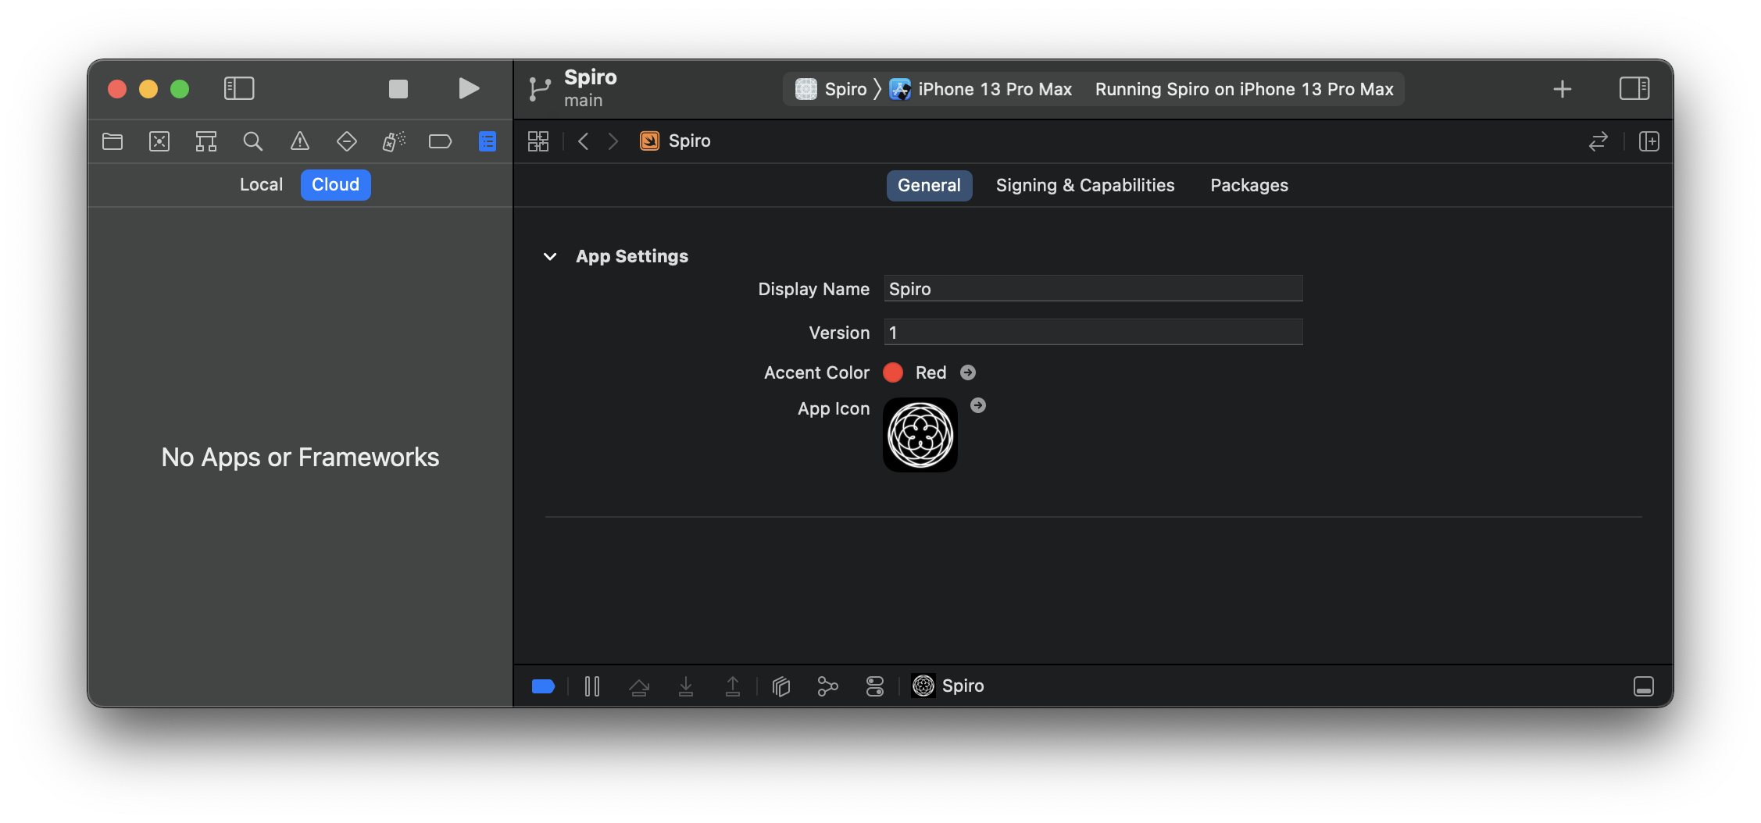Open the Source Control navigator
The image size is (1761, 823).
(159, 141)
